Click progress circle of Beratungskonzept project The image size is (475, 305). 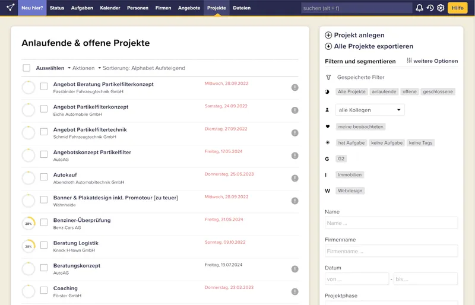click(28, 269)
